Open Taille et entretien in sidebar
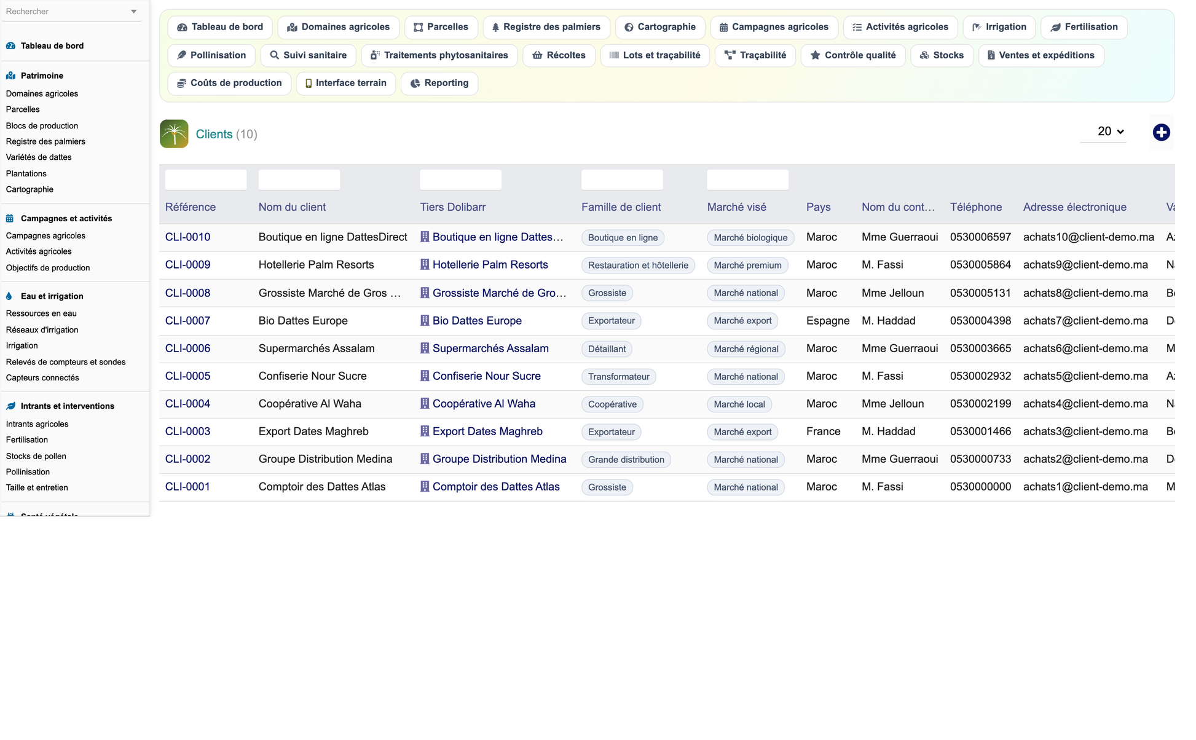Screen dimensions: 1196x740 click(37, 488)
